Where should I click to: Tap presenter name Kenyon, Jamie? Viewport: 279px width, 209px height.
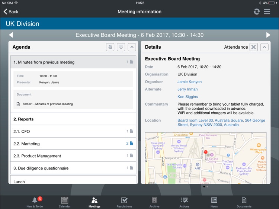(49, 82)
